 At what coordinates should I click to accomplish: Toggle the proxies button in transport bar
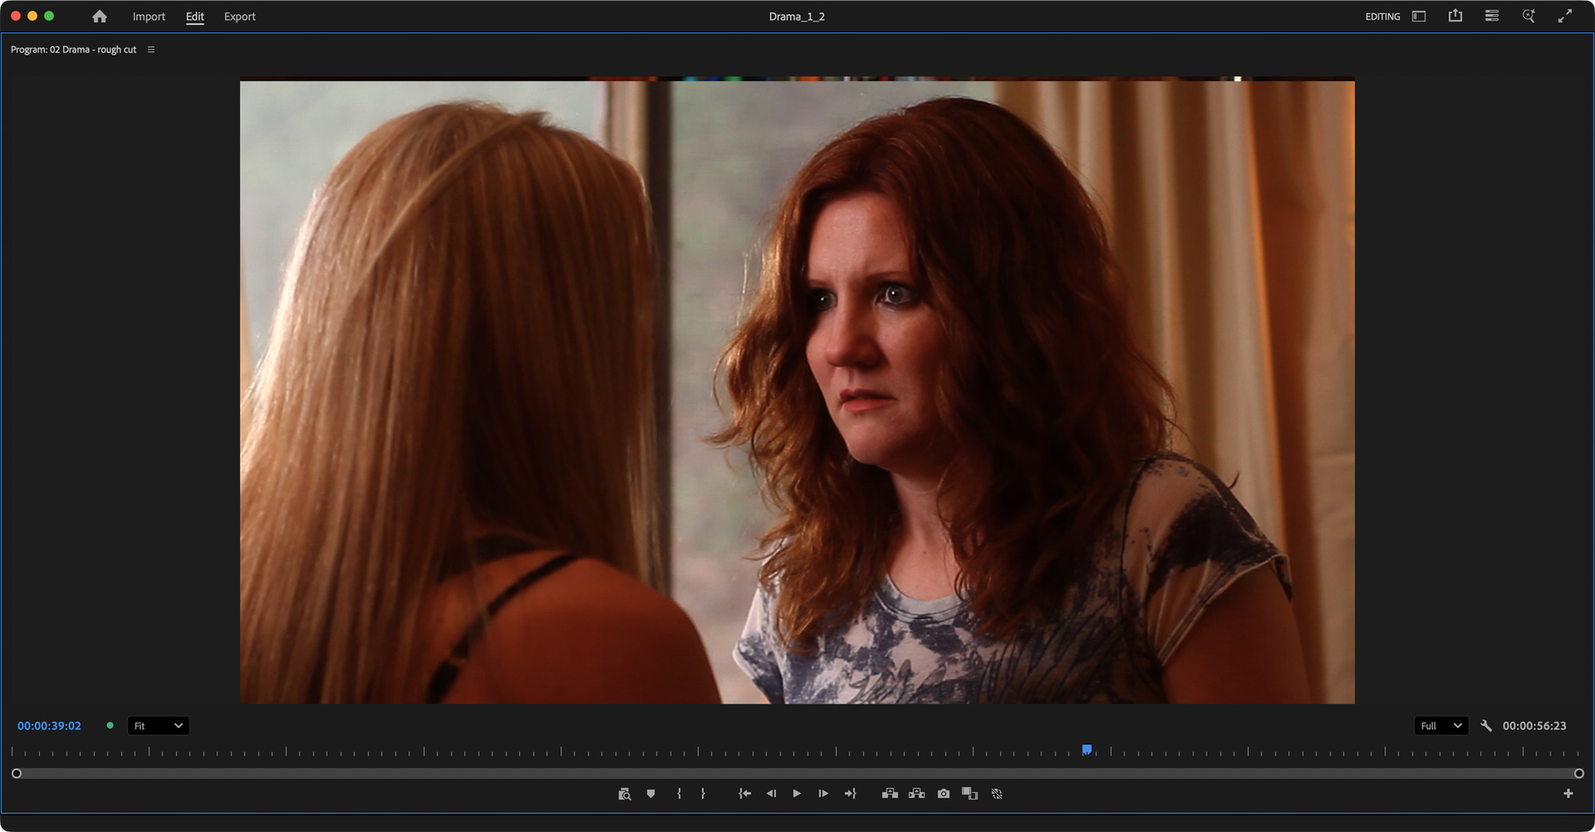click(x=997, y=794)
